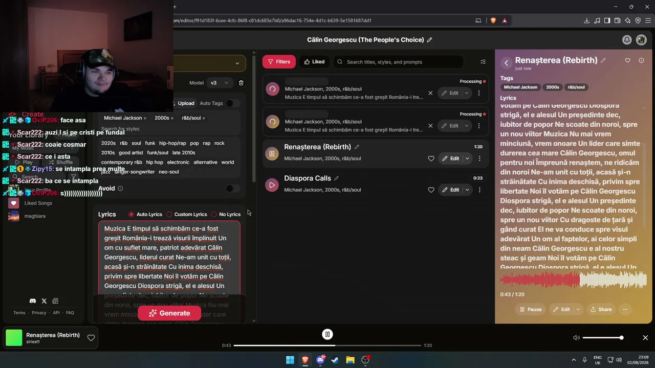The image size is (655, 368).
Task: Expand Edit dropdown in the detail panel
Action: click(578, 309)
